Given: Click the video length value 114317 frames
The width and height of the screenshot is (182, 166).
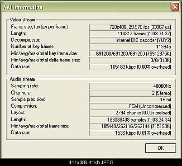Looking at the screenshot, I should click(x=130, y=33).
